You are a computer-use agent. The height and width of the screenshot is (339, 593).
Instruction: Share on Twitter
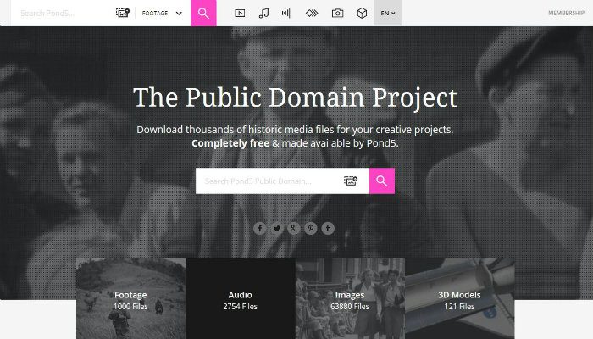[x=277, y=228]
